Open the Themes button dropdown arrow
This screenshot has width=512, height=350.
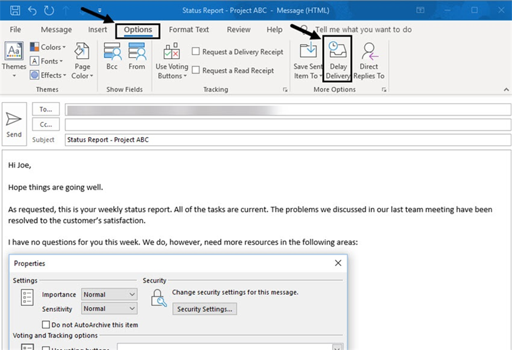tap(14, 76)
